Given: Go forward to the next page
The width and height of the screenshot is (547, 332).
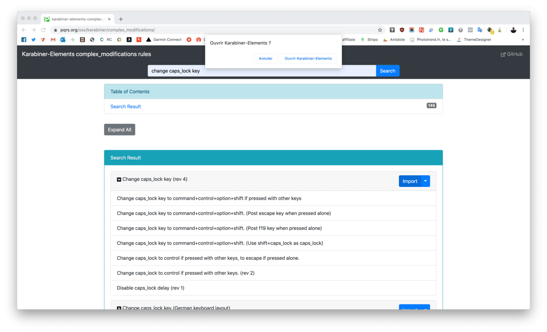Looking at the screenshot, I should [34, 30].
